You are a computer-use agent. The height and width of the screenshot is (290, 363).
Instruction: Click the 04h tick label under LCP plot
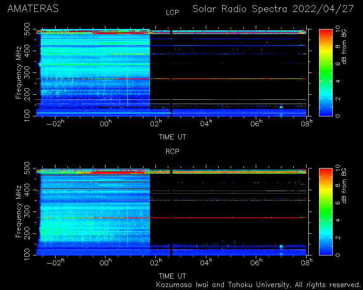pyautogui.click(x=206, y=124)
